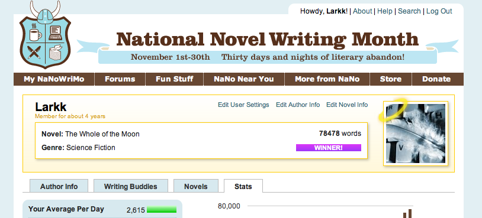The image size is (482, 218).
Task: Click the purple WINNER! badge
Action: pos(328,148)
